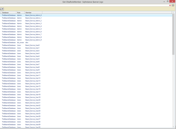This screenshot has height=129, width=176.
Task: Select member Beard_Service_User24
Action: tap(33, 111)
